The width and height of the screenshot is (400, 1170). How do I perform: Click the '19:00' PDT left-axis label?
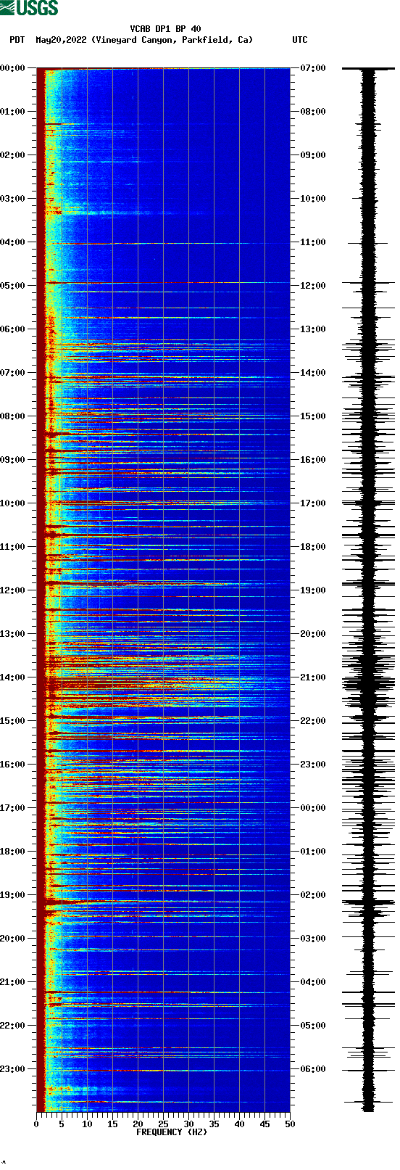pyautogui.click(x=12, y=895)
